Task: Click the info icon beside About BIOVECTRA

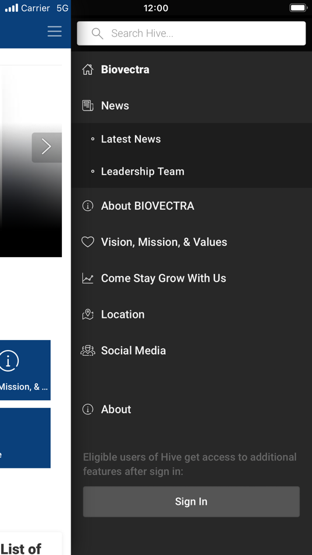Action: coord(88,206)
